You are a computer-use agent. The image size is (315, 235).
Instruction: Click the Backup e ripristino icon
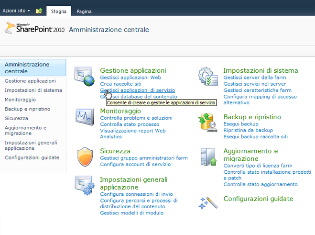tap(208, 123)
